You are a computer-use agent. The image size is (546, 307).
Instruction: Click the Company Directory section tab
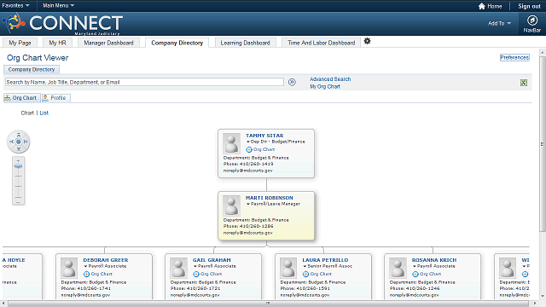(32, 70)
